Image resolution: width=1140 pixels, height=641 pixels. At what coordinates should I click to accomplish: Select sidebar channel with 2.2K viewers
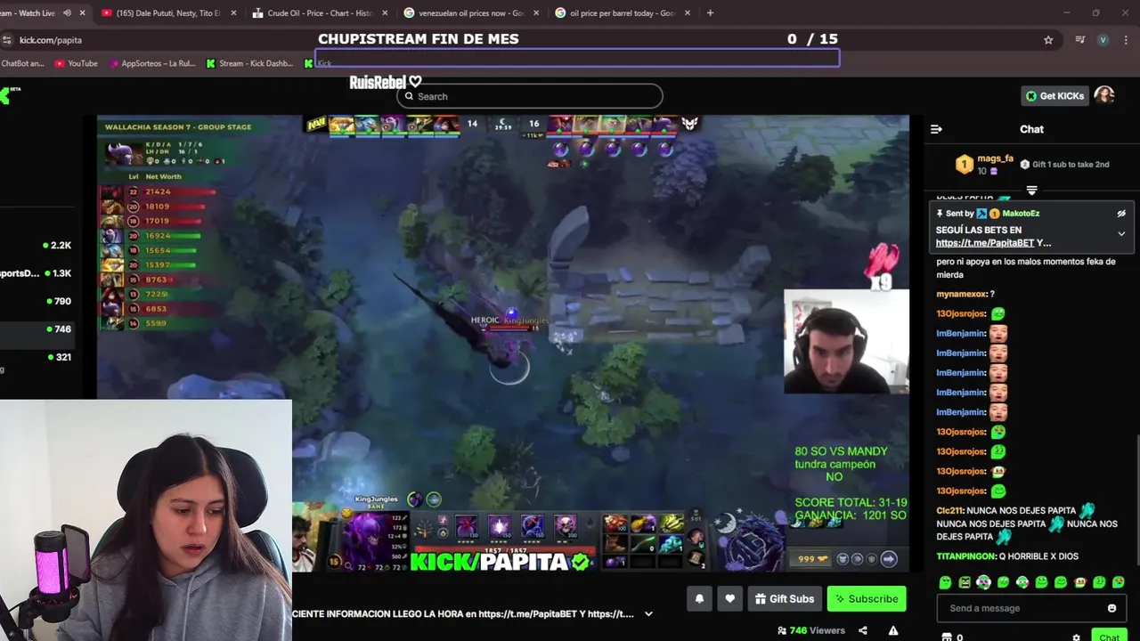(x=37, y=245)
